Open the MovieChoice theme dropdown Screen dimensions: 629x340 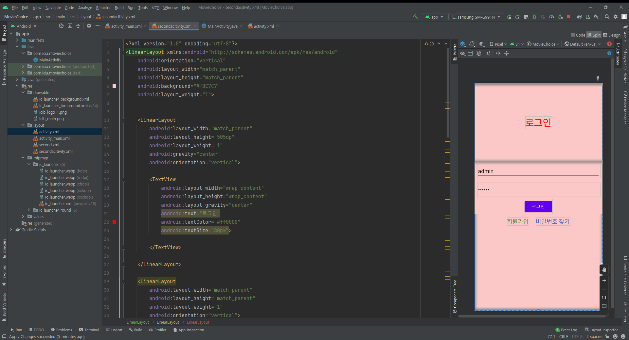(543, 44)
